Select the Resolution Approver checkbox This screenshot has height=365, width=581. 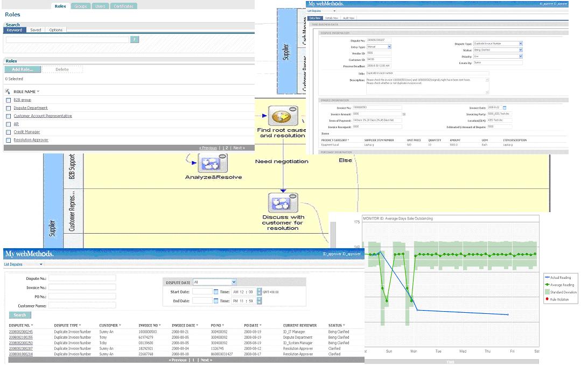point(8,140)
